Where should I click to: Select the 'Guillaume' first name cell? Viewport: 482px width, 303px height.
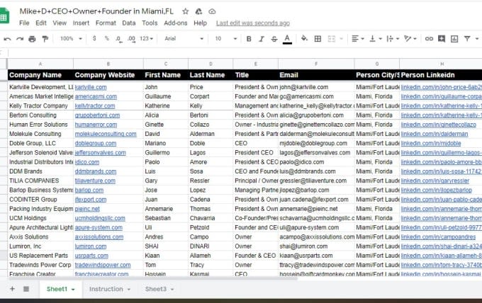point(166,96)
